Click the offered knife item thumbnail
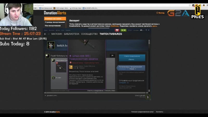 click(61, 67)
